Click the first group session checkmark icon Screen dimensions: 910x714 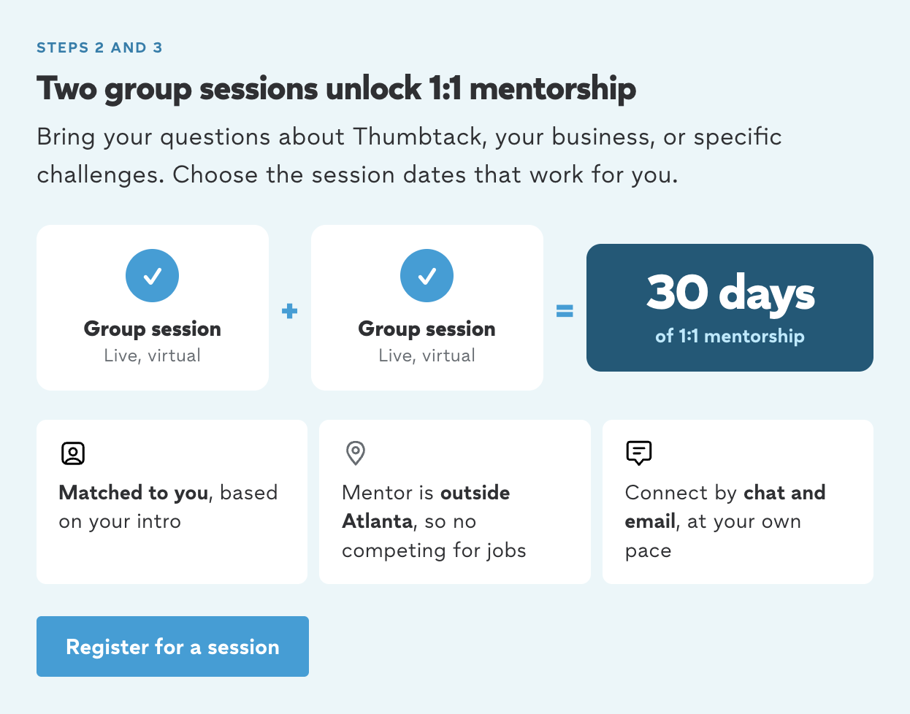(152, 275)
